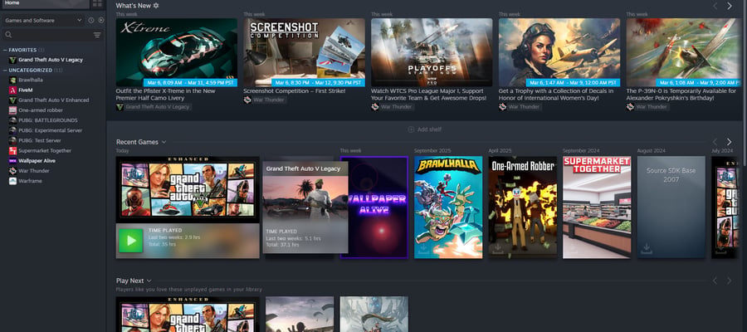Select Home library tab
747x332 pixels.
(45, 4)
